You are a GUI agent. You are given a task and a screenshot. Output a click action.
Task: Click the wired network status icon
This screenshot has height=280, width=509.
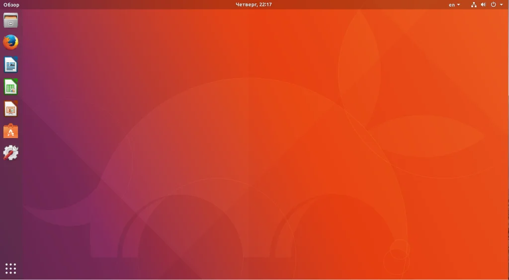click(474, 4)
